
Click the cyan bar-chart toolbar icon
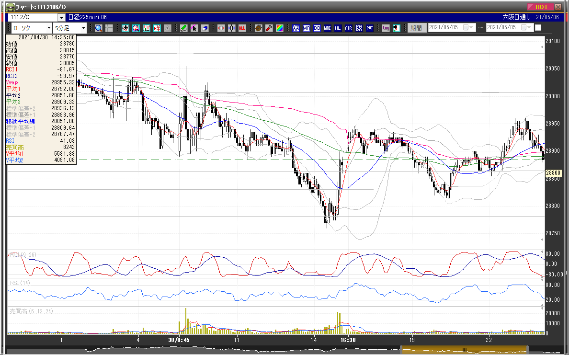tap(147, 28)
